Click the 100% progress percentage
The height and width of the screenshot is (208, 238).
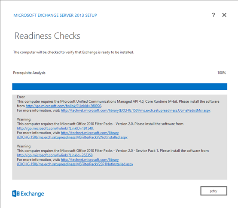pyautogui.click(x=222, y=73)
